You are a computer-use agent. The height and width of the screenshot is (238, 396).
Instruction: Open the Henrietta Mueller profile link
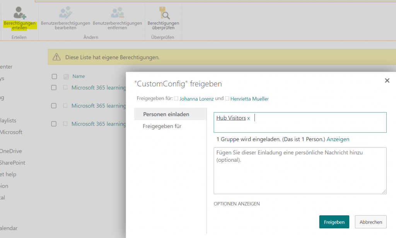point(249,99)
